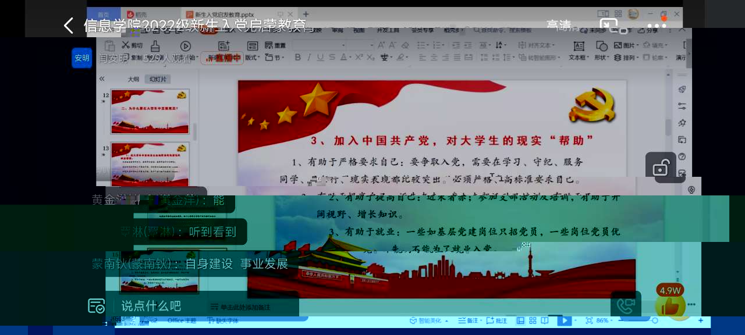Switch to reading view icon
Image resolution: width=745 pixels, height=335 pixels.
[x=545, y=320]
